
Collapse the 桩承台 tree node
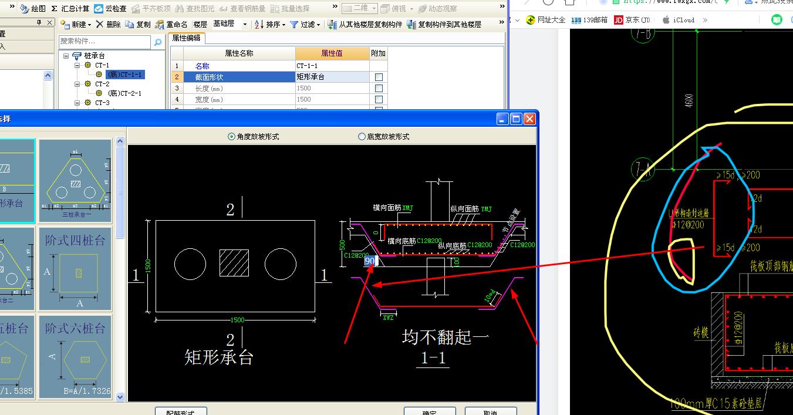click(x=66, y=56)
